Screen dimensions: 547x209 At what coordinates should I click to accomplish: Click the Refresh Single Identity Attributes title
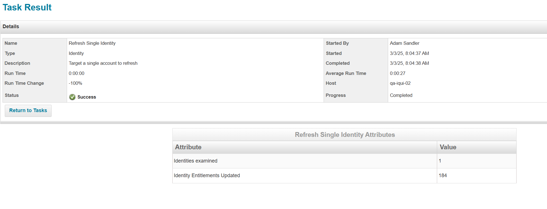(344, 135)
